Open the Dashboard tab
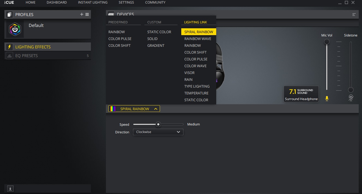Image resolution: width=362 pixels, height=194 pixels. 57,2
